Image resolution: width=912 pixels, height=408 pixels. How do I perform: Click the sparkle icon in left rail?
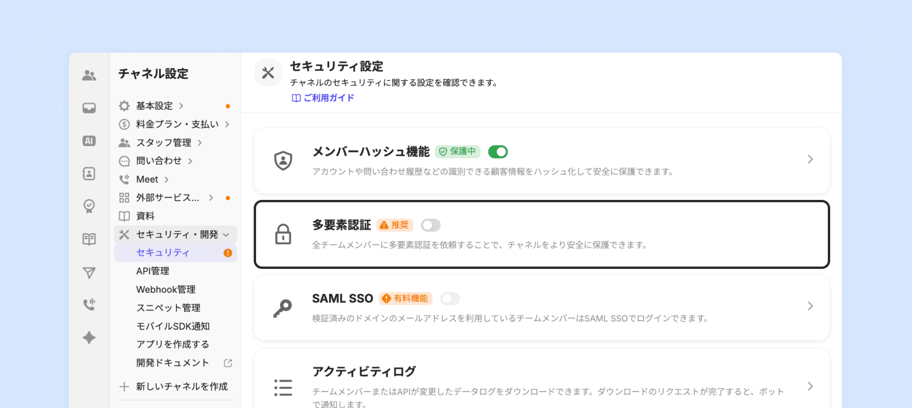click(89, 338)
